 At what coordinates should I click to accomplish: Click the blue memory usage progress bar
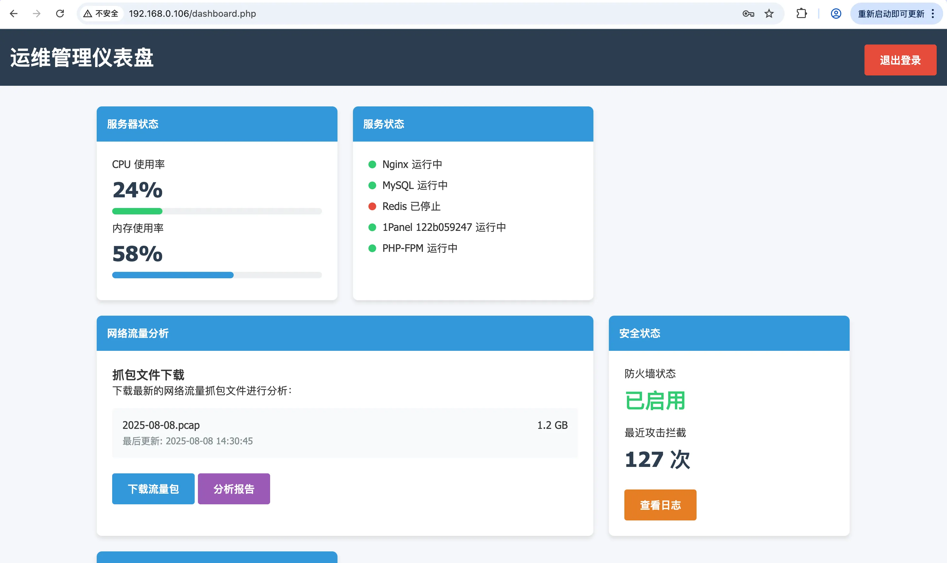point(172,275)
